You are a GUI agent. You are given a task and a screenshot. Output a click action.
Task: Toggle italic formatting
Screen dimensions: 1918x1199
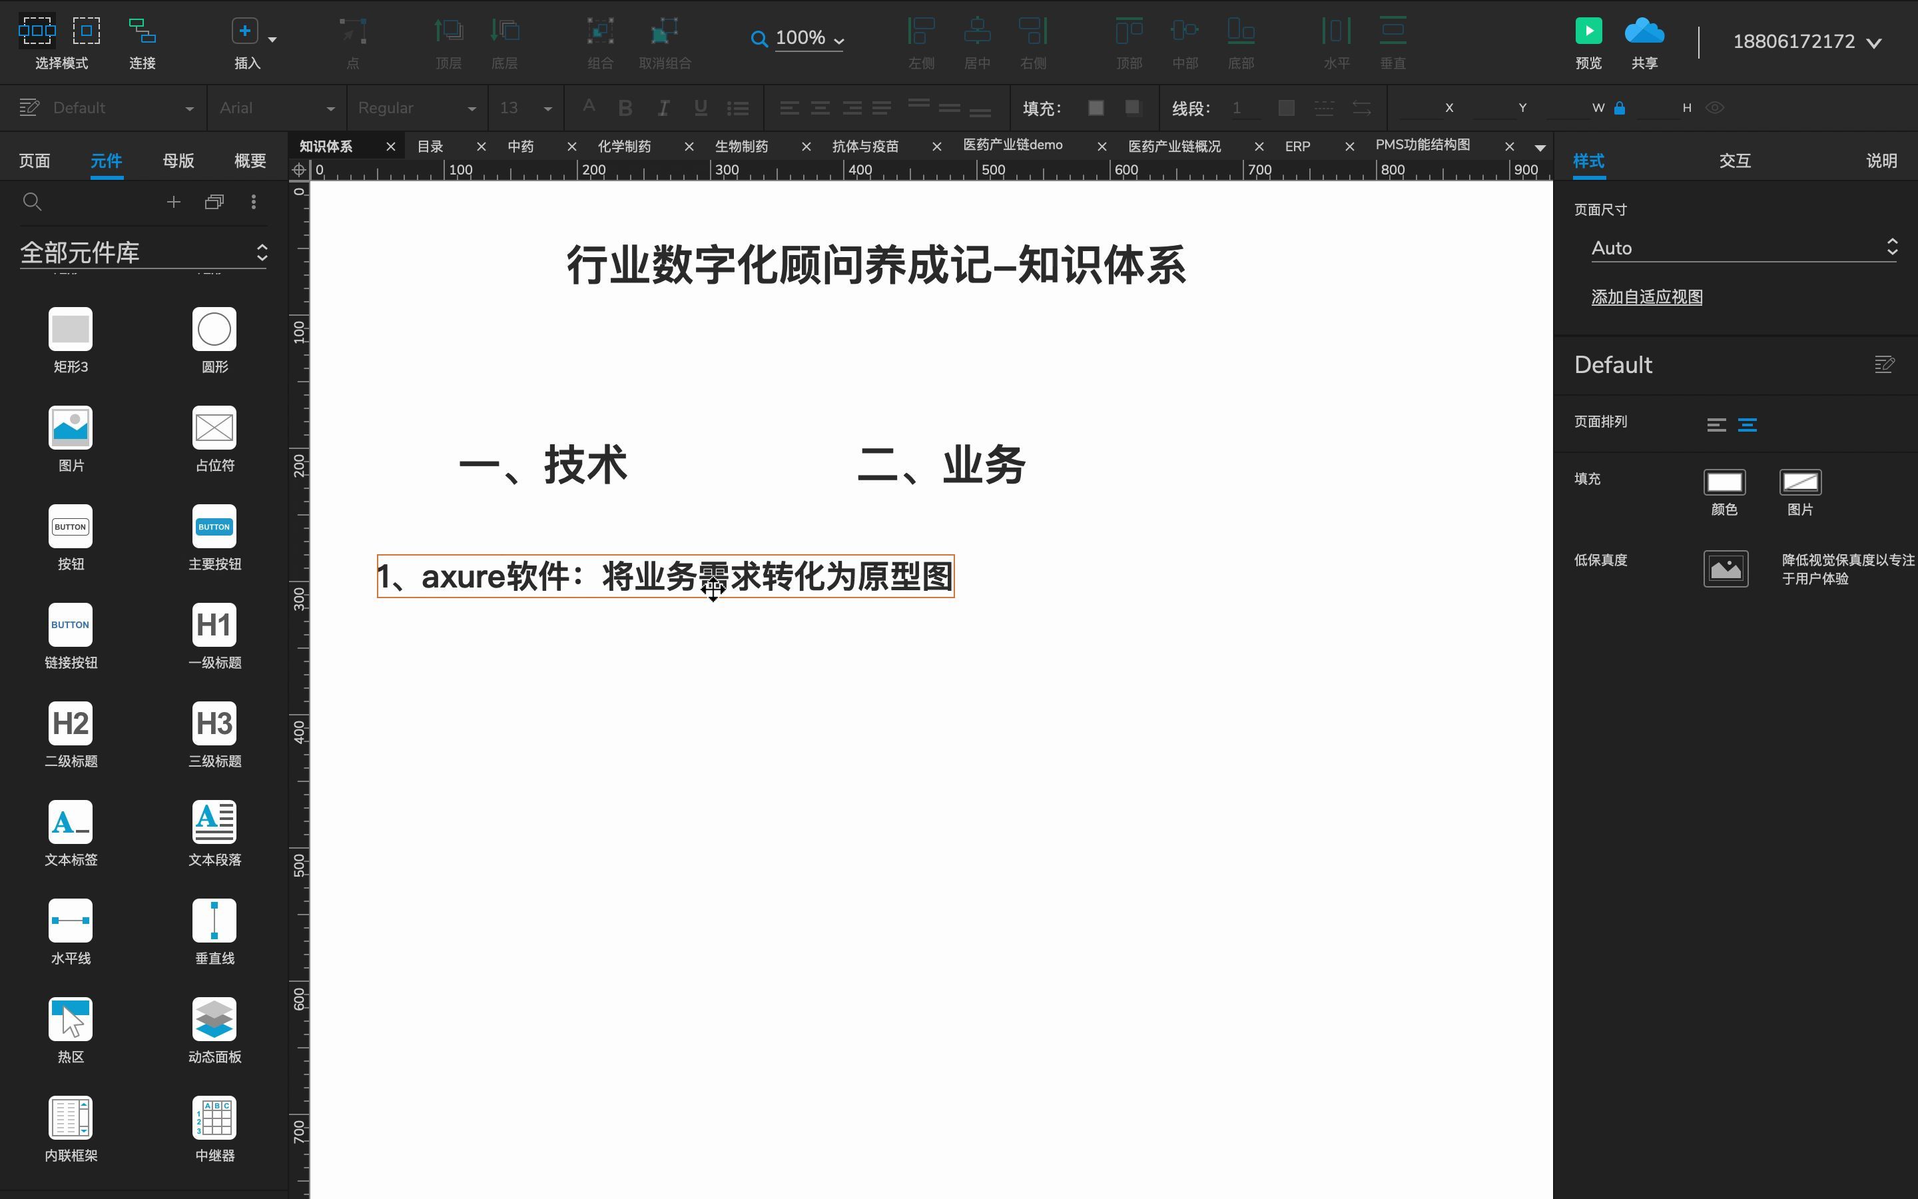tap(663, 108)
